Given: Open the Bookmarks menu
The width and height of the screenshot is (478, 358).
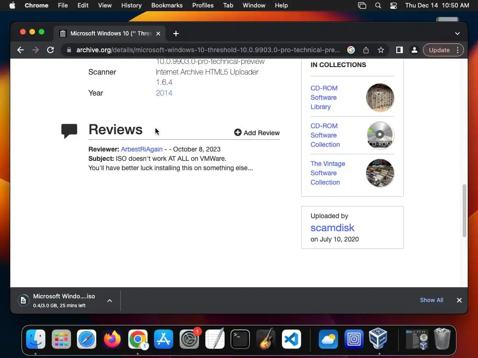Looking at the screenshot, I should pos(167,5).
